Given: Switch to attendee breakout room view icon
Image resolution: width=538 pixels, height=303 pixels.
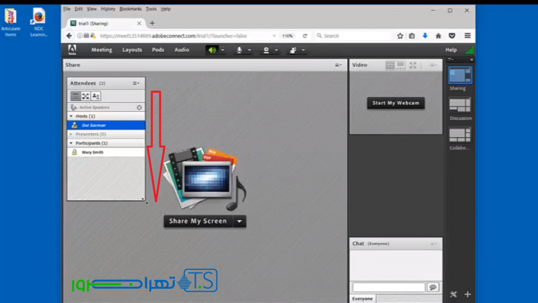Looking at the screenshot, I should (x=85, y=96).
